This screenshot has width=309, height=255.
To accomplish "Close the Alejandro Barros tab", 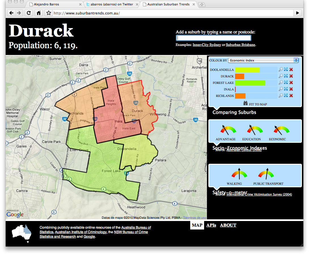I will point(80,4).
